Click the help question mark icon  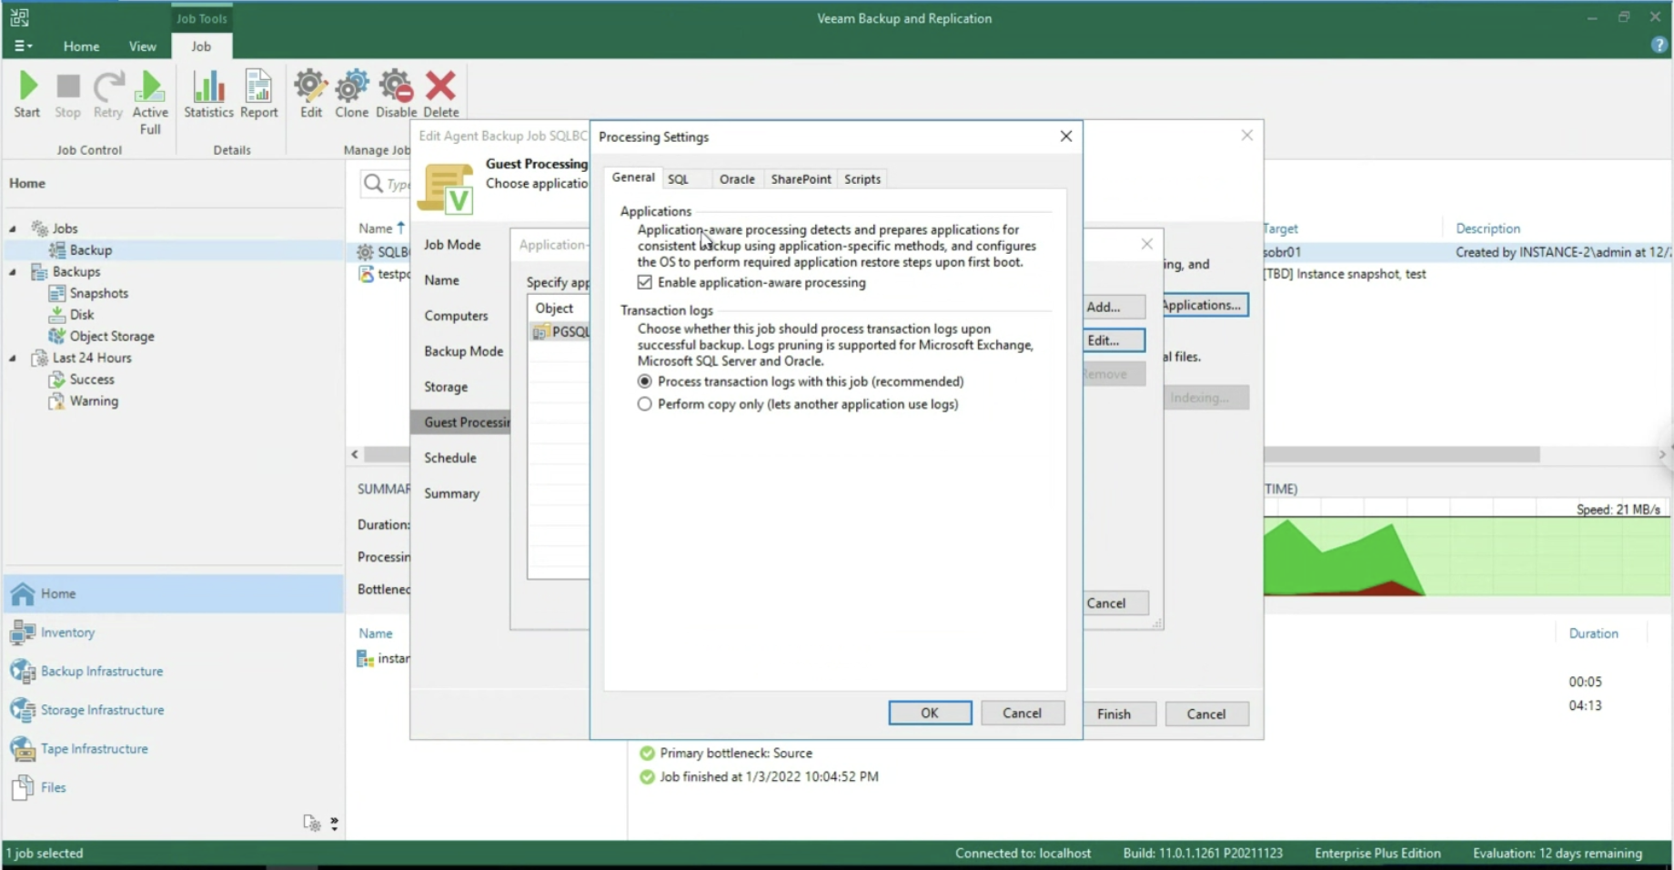[x=1659, y=46]
